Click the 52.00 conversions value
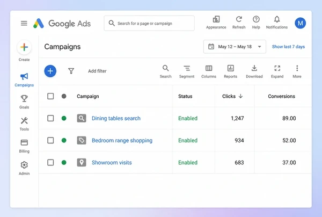322x217 pixels. 289,140
